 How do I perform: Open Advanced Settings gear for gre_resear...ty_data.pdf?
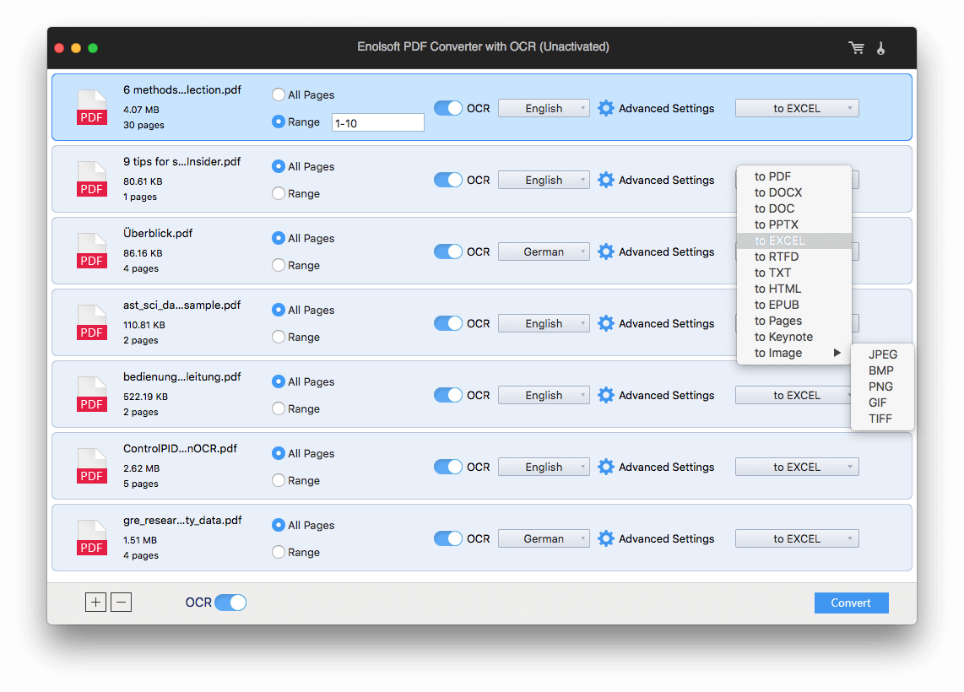[x=605, y=538]
